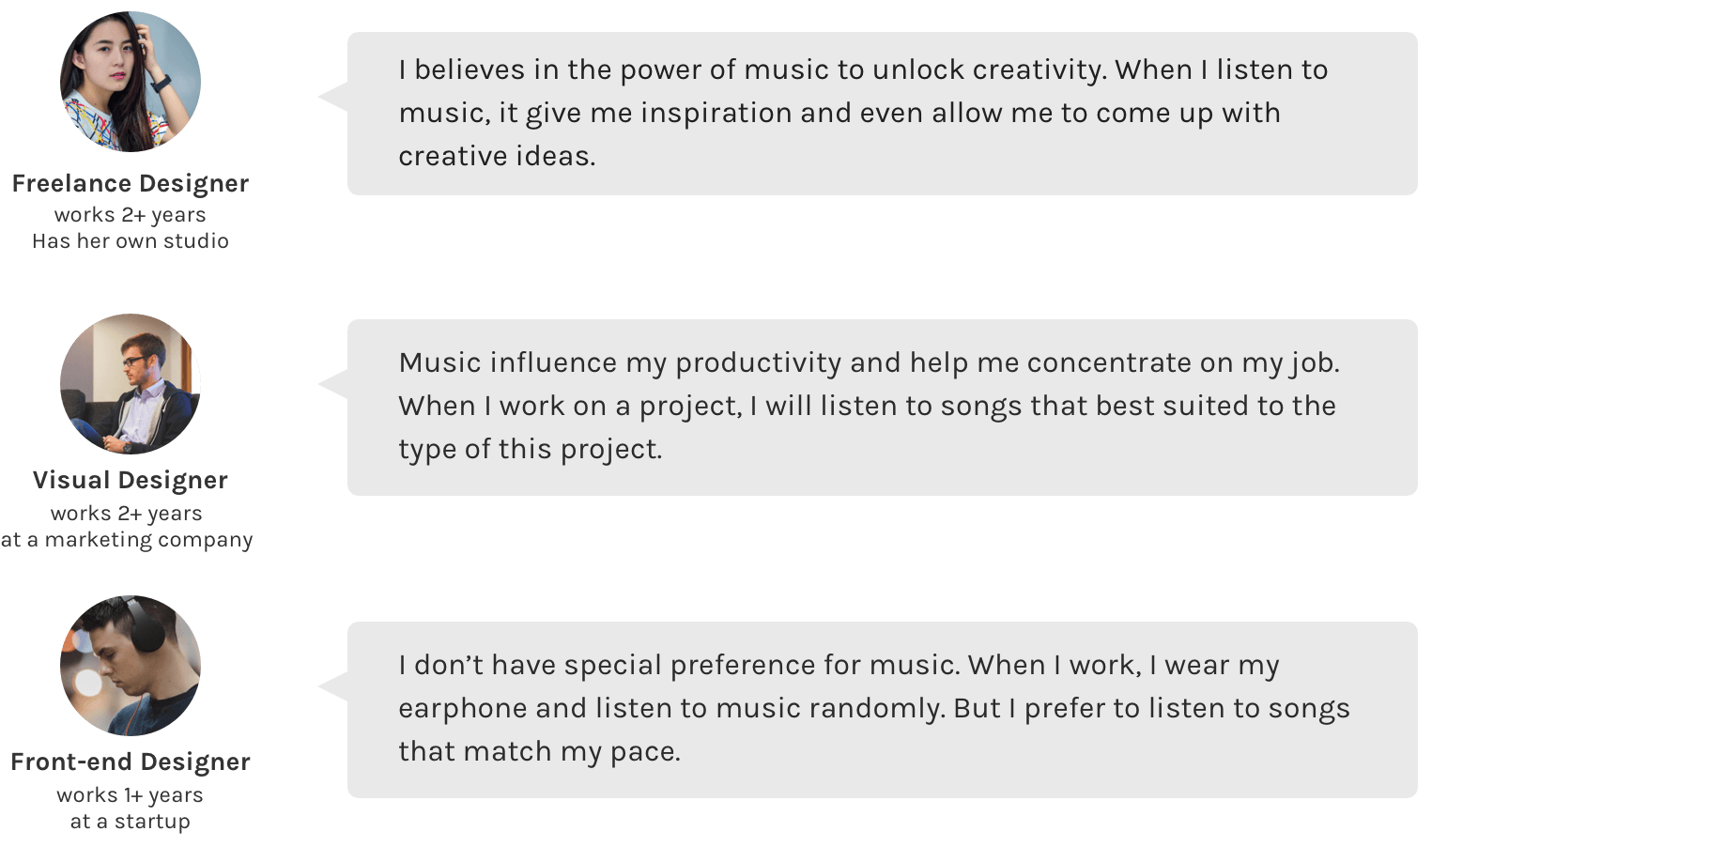
Task: Click the Freelance Designer's avatar photo
Action: pos(131,82)
